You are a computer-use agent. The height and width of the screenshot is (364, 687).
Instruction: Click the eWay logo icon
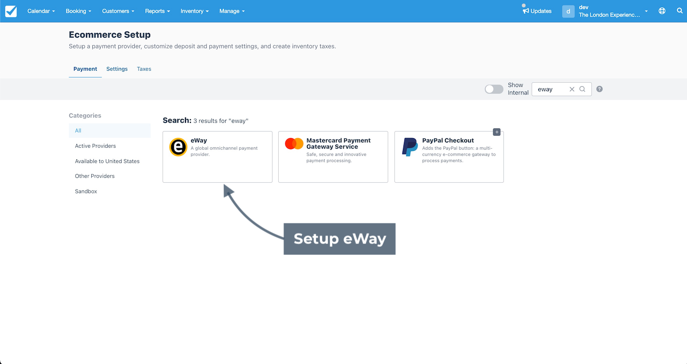tap(178, 147)
